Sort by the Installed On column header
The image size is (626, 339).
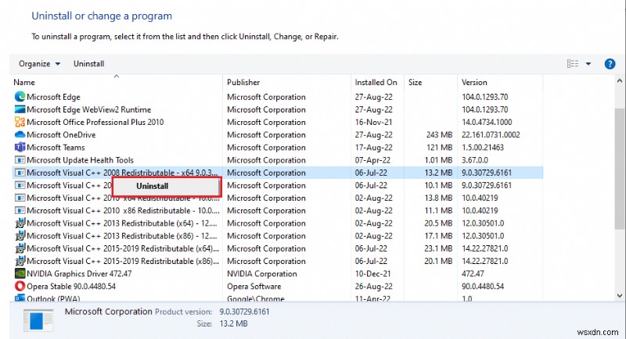coord(376,83)
